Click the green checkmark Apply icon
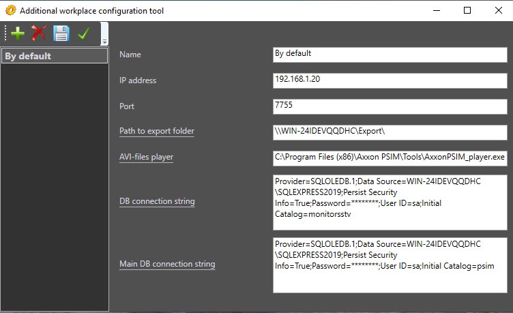513x313 pixels. point(84,33)
